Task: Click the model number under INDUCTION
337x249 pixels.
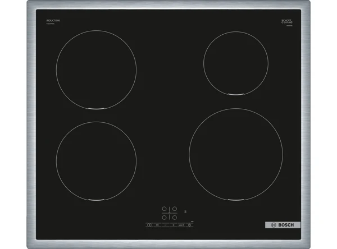Action: point(51,24)
